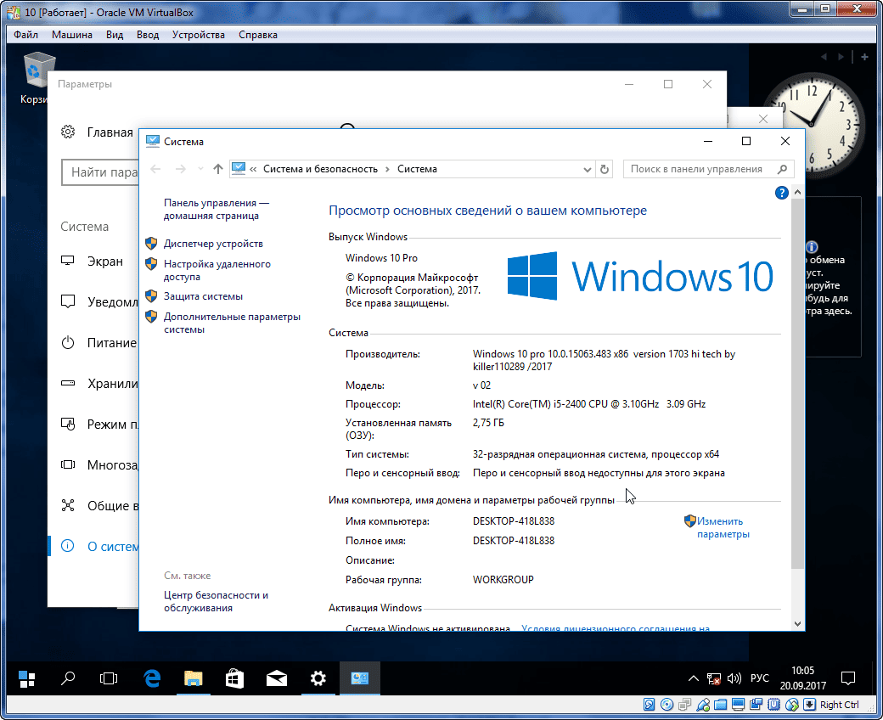This screenshot has width=883, height=720.
Task: Open recent locations dropdown arrow
Action: [200, 169]
